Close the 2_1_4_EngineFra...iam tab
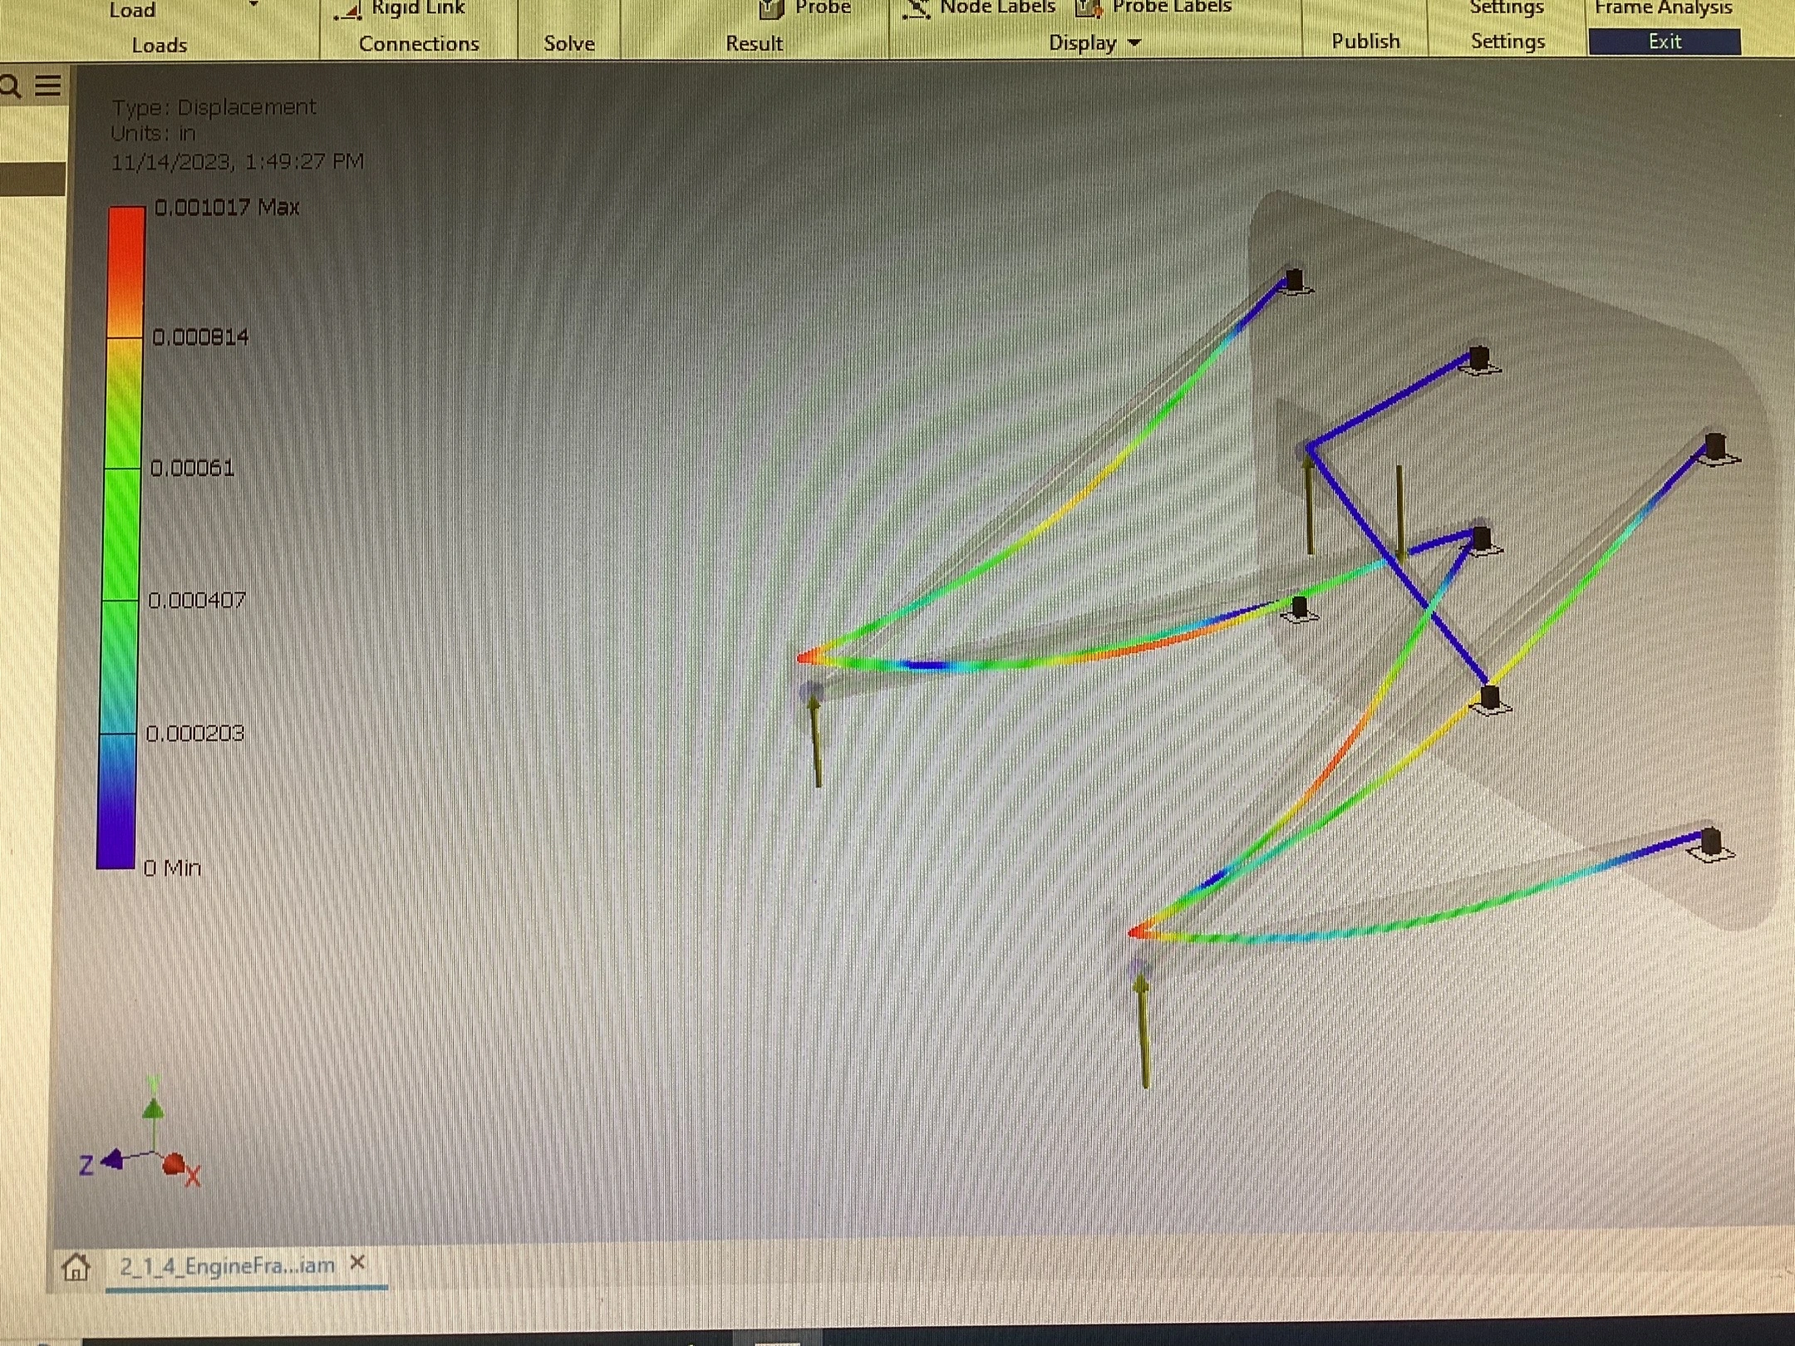Screen dimensions: 1795x1346 (357, 1262)
